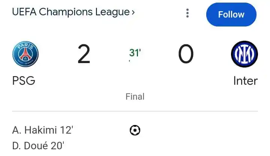The height and width of the screenshot is (156, 270).
Task: Click the Final stage label
Action: coord(135,97)
